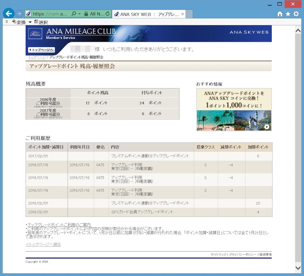Viewport: 304px width, 276px height.
Task: Close the ANA SKY WEB tab
Action: tap(183, 14)
